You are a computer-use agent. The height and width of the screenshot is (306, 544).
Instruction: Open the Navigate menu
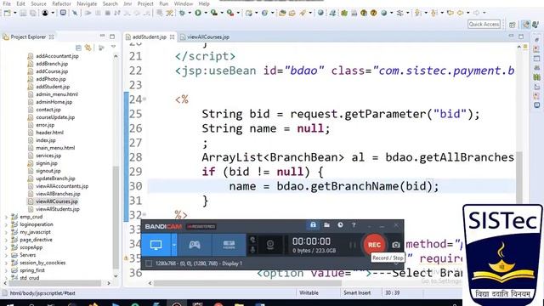pos(87,3)
